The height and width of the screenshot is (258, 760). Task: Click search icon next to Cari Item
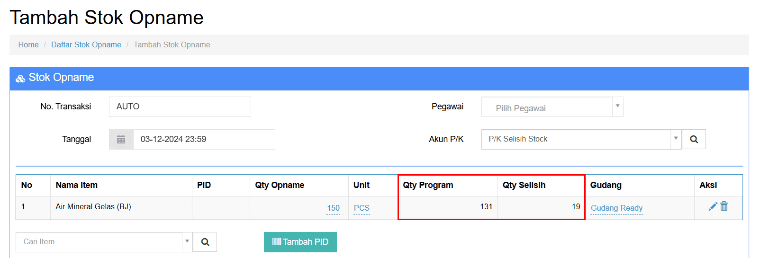point(205,242)
